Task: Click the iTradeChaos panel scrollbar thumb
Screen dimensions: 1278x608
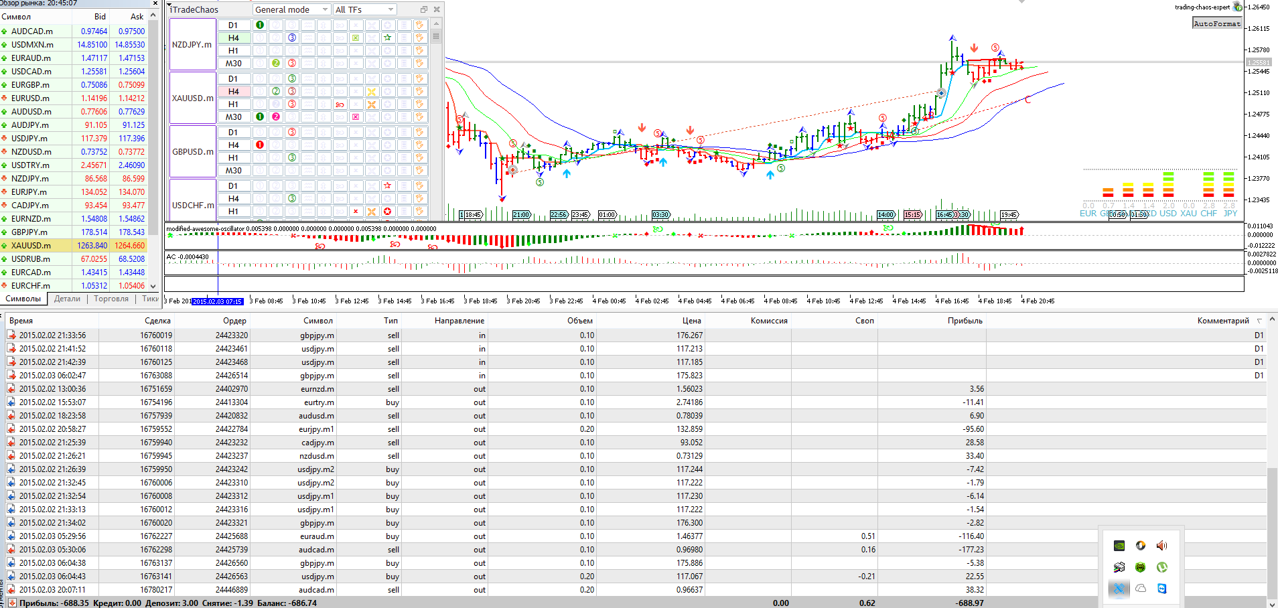Action: tap(436, 37)
